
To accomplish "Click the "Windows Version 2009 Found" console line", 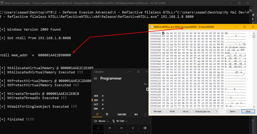I will pos(30,30).
